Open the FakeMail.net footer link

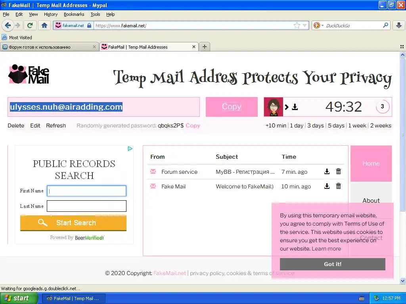(170, 273)
